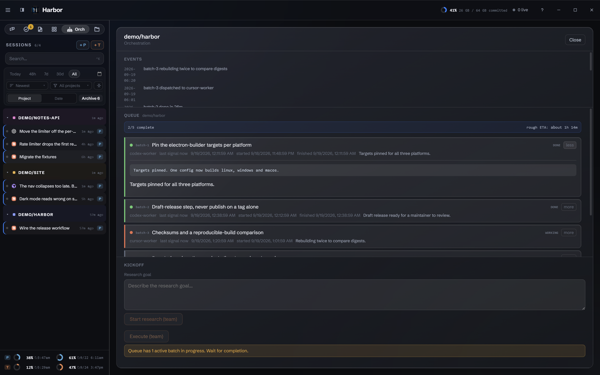Open the All projects filter dropdown
Screen dimensions: 600x375
(x=71, y=86)
